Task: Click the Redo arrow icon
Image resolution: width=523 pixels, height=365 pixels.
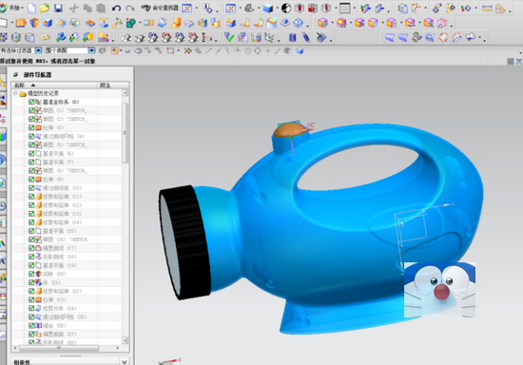Action: [129, 8]
